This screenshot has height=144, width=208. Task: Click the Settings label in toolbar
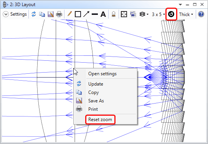click(18, 14)
